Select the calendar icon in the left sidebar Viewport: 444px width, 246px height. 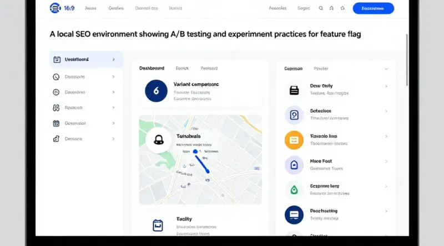point(56,123)
